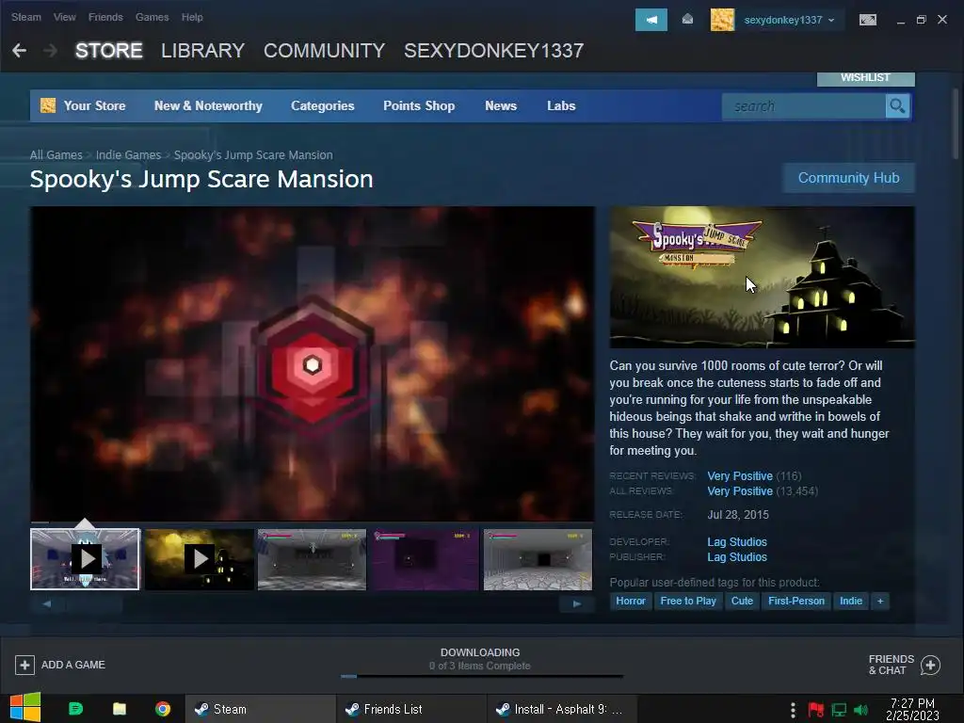Screen dimensions: 964x723
Task: Open Friends & Chat plus icon
Action: pyautogui.click(x=930, y=665)
